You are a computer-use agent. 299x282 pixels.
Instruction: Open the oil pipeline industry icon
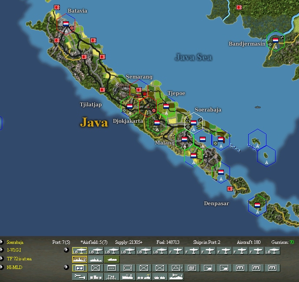click(x=80, y=277)
